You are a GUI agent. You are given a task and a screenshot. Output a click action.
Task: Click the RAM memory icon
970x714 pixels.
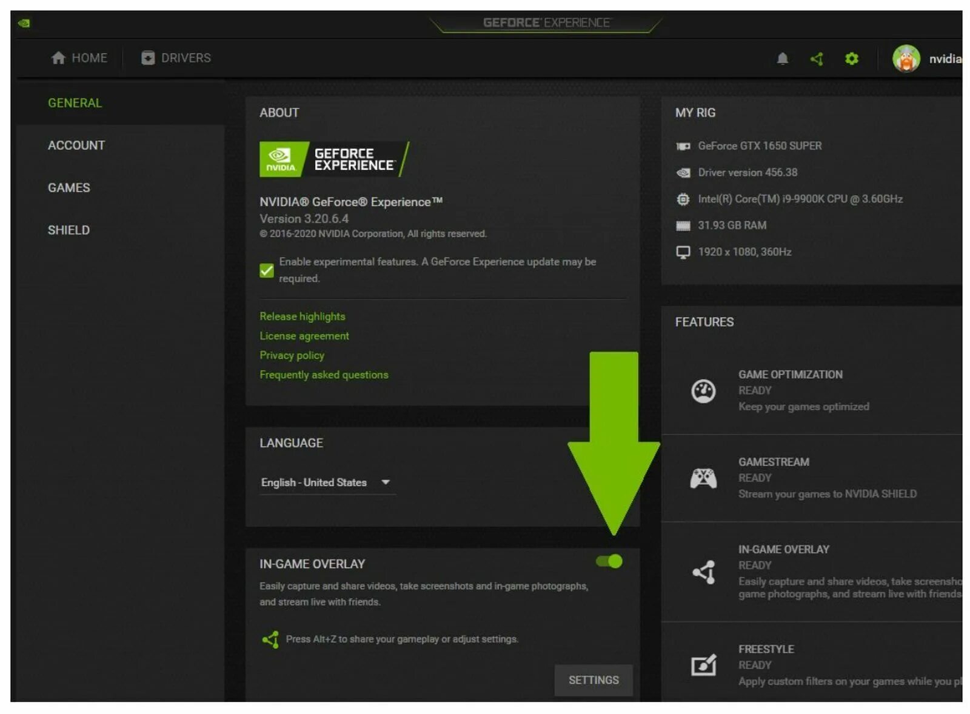click(683, 225)
